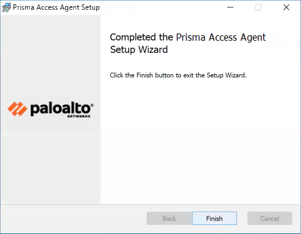Click the exit the Setup Wizard instruction sentence
This screenshot has width=301, height=234.
tap(178, 75)
